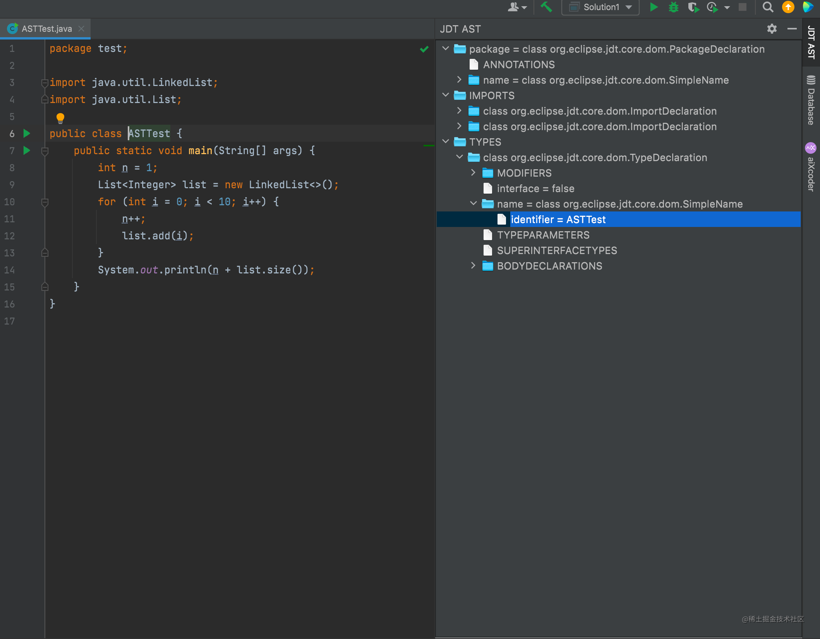
Task: Open the Solution1 run configuration dropdown
Action: pyautogui.click(x=600, y=7)
